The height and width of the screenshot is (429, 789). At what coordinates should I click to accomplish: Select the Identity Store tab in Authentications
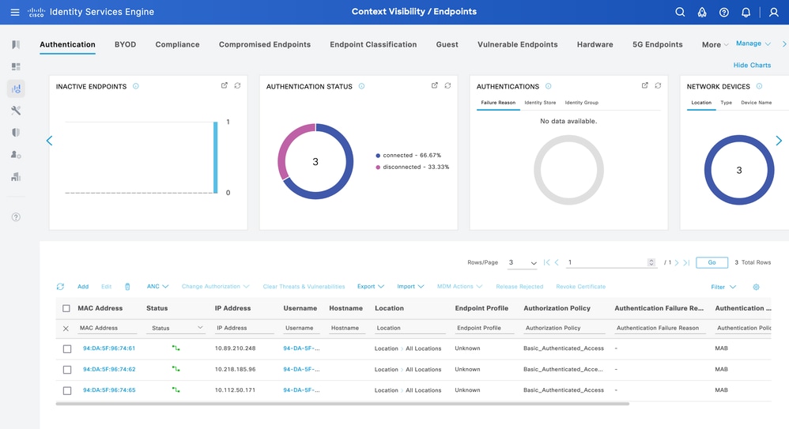pos(540,103)
